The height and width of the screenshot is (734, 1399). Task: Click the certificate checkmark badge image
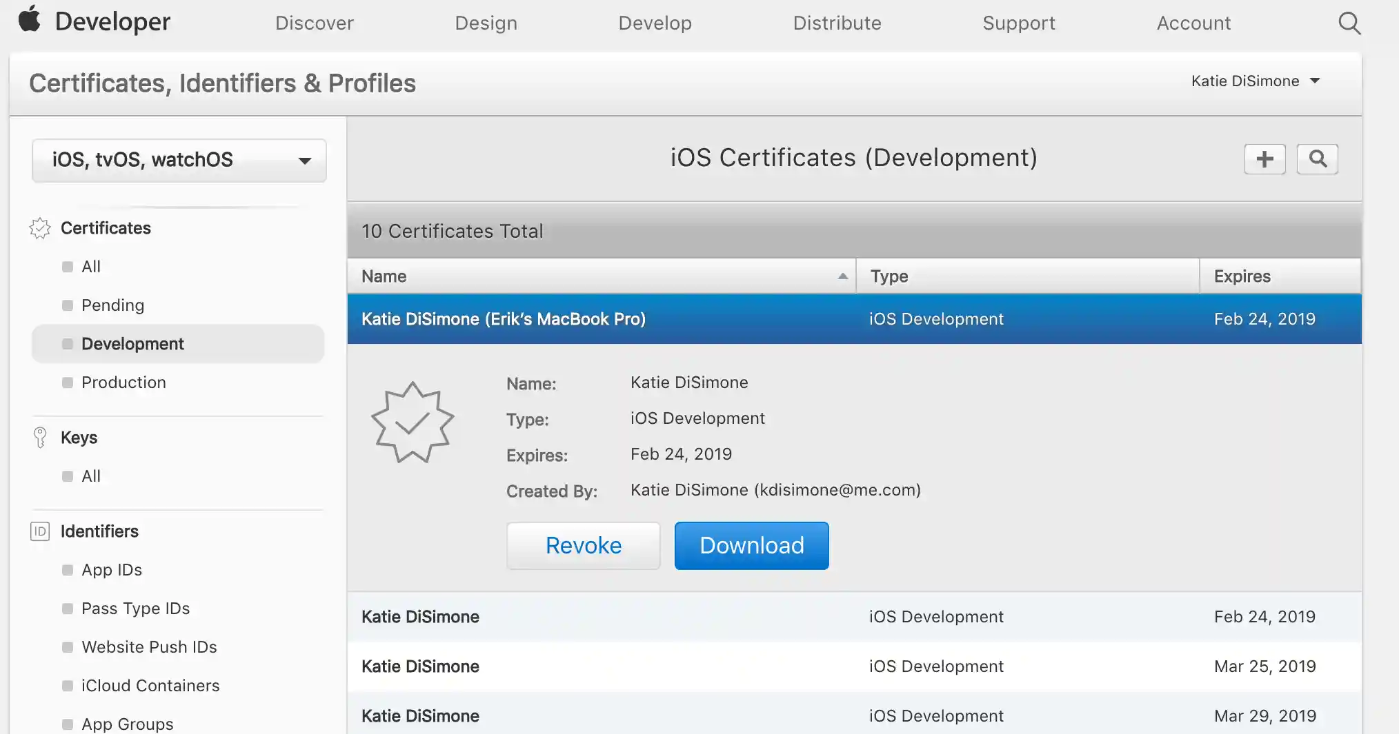click(413, 422)
